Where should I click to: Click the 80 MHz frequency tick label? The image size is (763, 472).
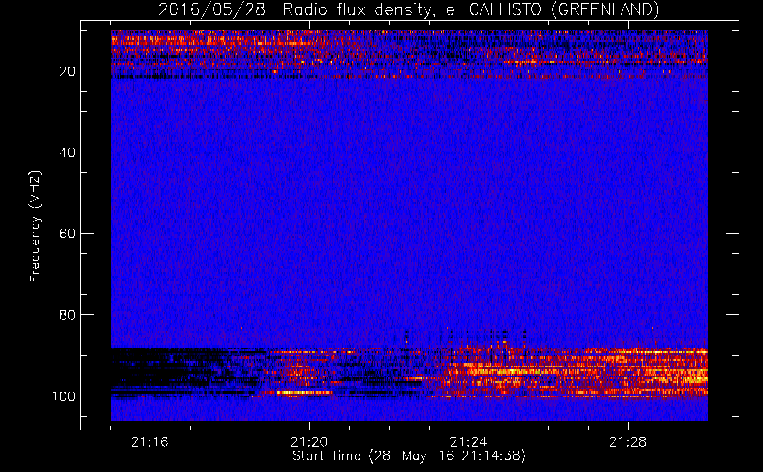coord(67,315)
